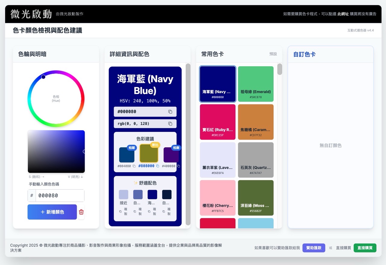The image size is (386, 265).
Task: Select the 祖母綠 (Emerald) color card
Action: coord(256,84)
